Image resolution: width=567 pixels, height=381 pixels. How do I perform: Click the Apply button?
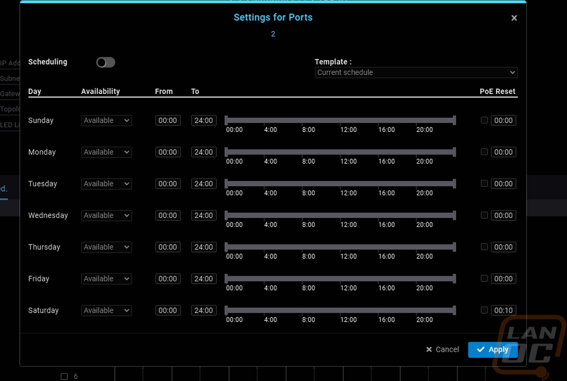tap(492, 350)
